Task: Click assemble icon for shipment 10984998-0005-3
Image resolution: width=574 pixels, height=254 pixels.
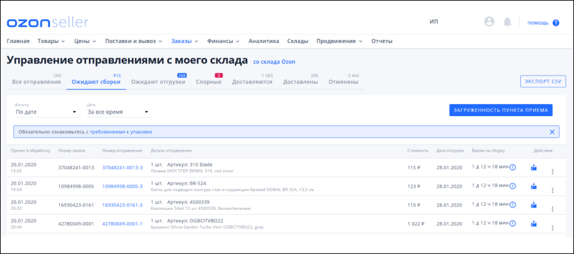Action: point(534,186)
